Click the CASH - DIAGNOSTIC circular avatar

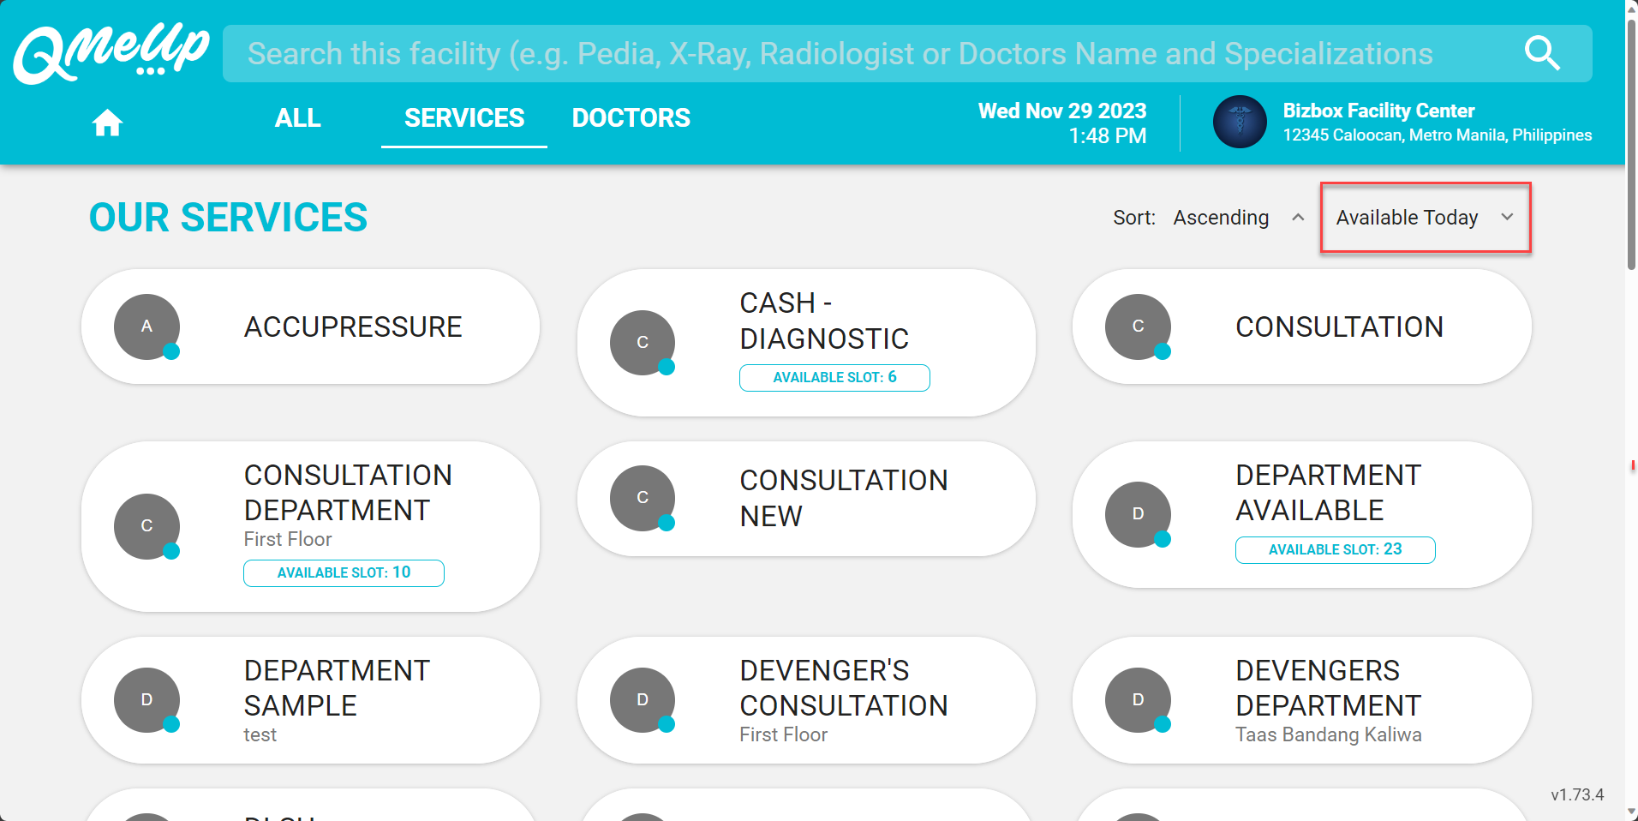643,342
